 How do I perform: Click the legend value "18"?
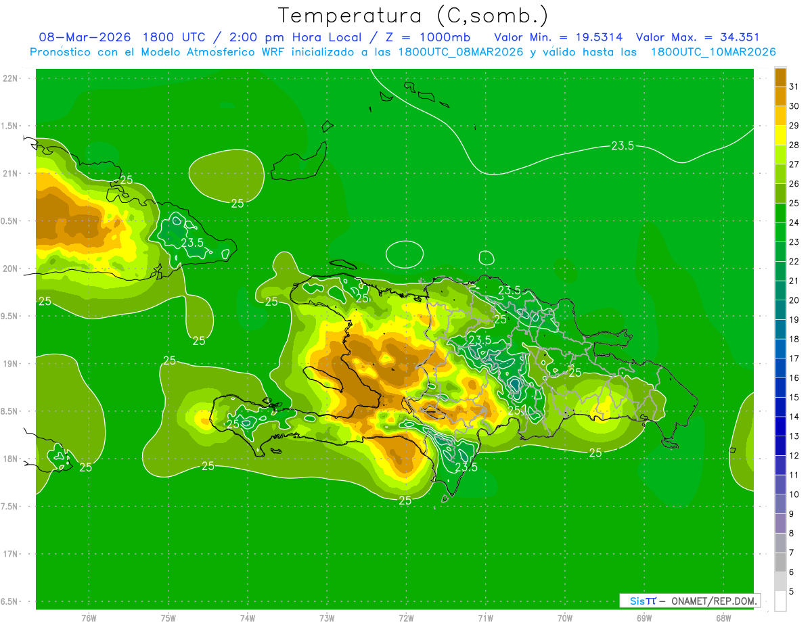click(794, 339)
